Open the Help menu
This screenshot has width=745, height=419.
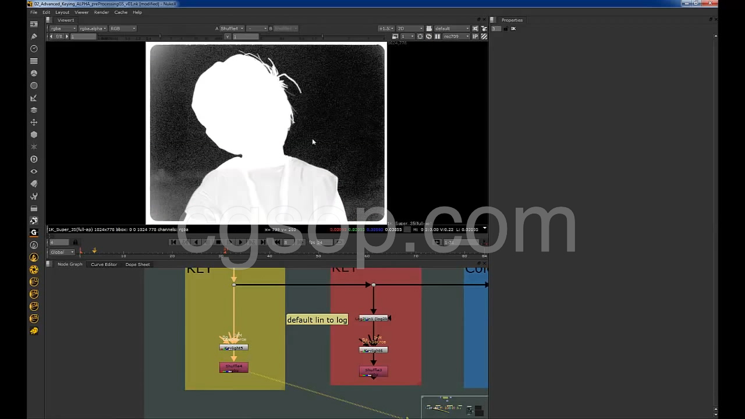137,12
